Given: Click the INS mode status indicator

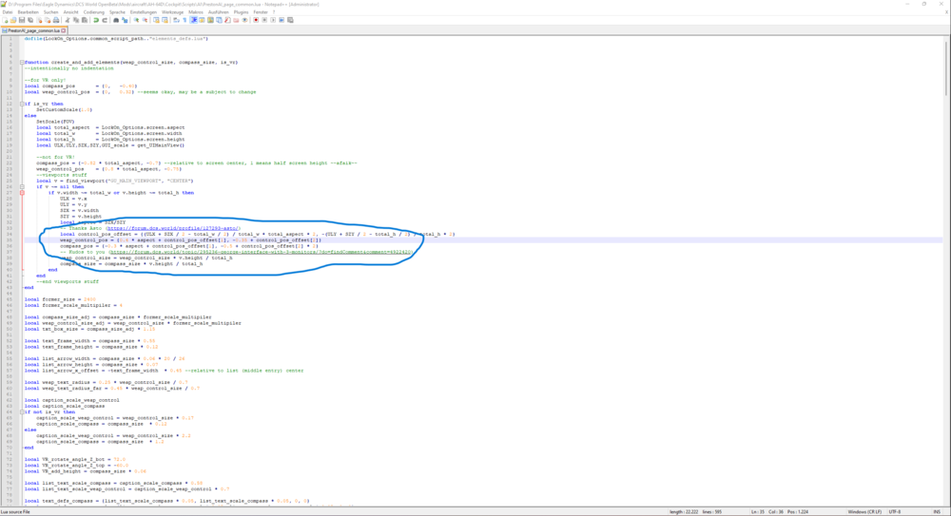Looking at the screenshot, I should click(x=938, y=512).
